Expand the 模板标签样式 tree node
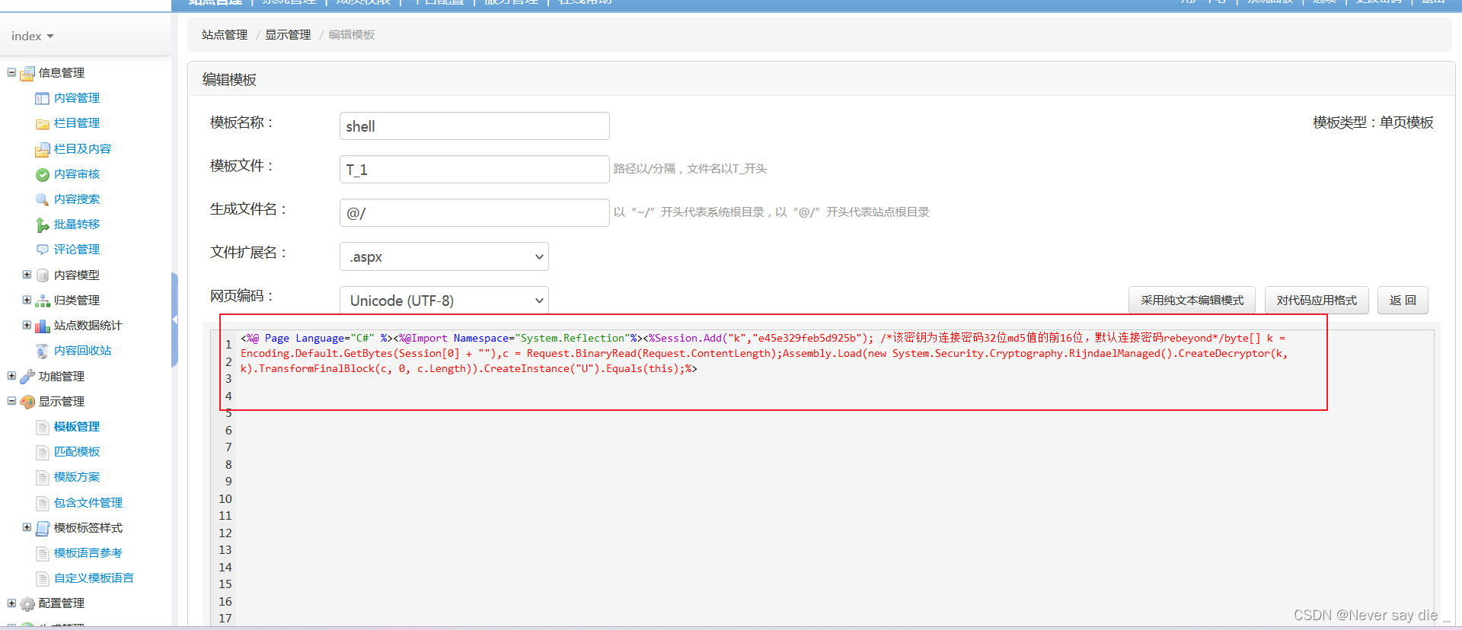The width and height of the screenshot is (1462, 630). pos(27,527)
